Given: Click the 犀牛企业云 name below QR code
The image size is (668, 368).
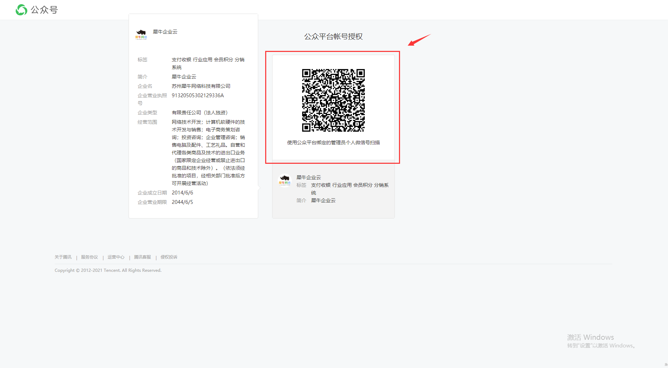Looking at the screenshot, I should pyautogui.click(x=309, y=177).
